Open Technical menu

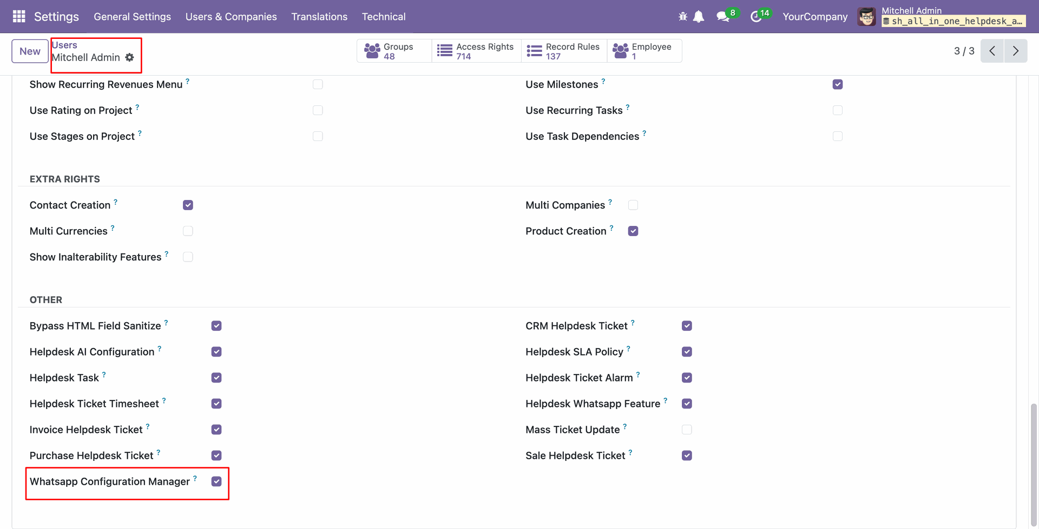tap(384, 17)
